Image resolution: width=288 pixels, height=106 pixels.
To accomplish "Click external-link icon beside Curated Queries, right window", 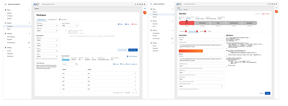I will [x=172, y=39].
